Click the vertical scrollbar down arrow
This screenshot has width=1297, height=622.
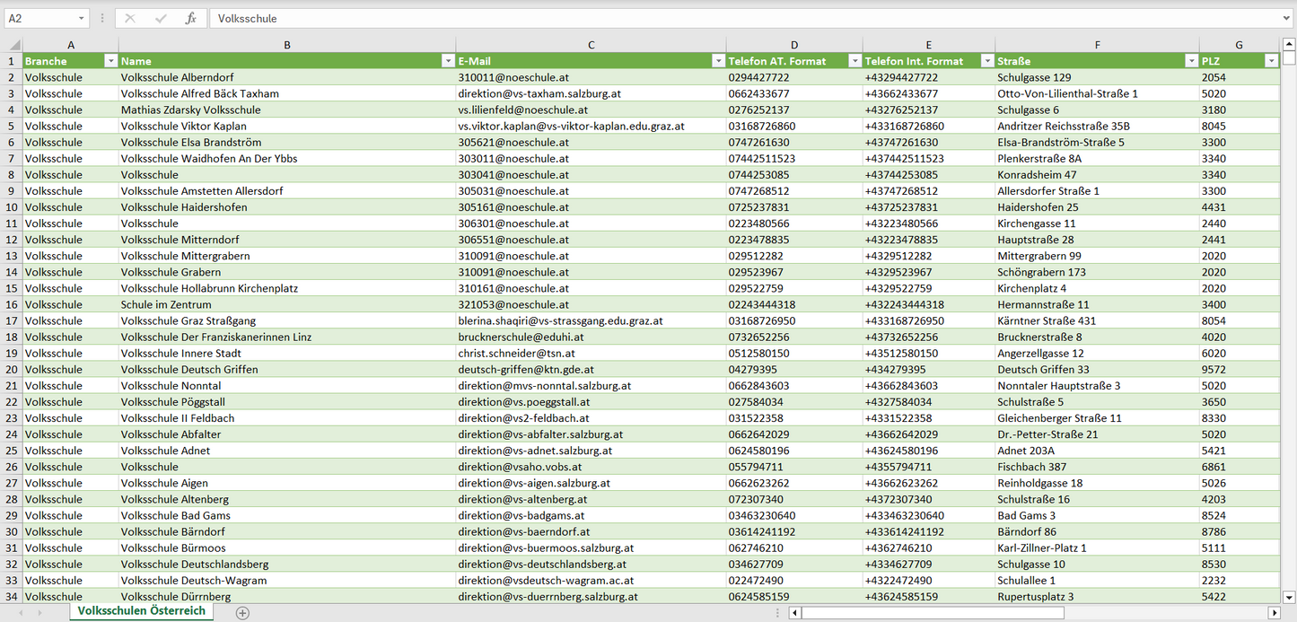tap(1289, 596)
